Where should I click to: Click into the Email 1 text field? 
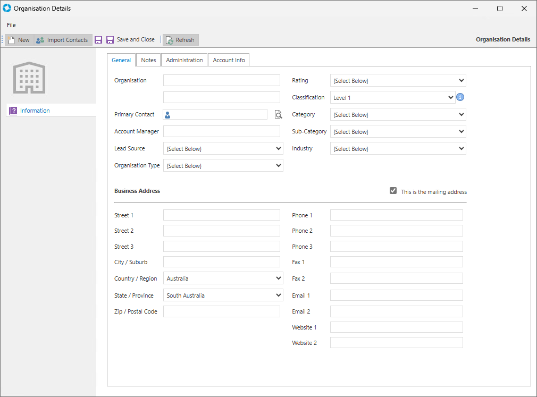pyautogui.click(x=396, y=295)
